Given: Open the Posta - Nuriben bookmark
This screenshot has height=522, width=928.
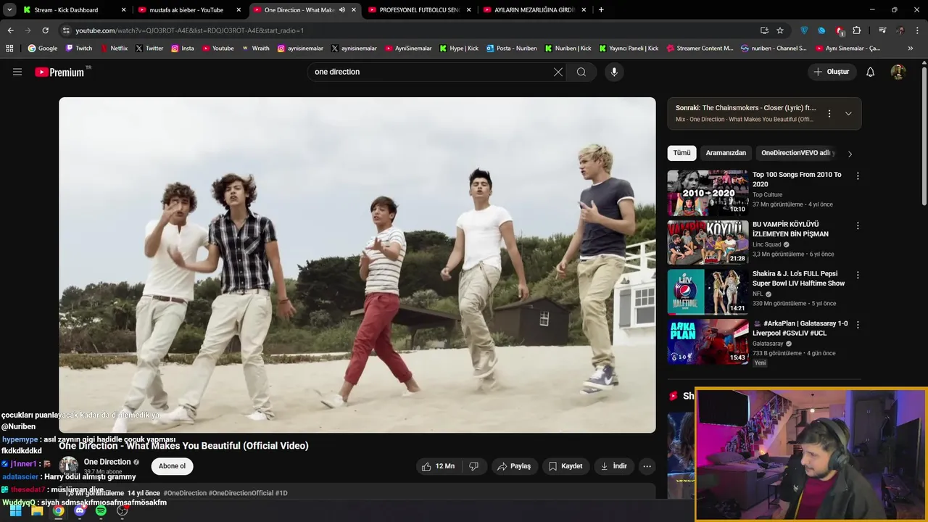Looking at the screenshot, I should (x=512, y=49).
